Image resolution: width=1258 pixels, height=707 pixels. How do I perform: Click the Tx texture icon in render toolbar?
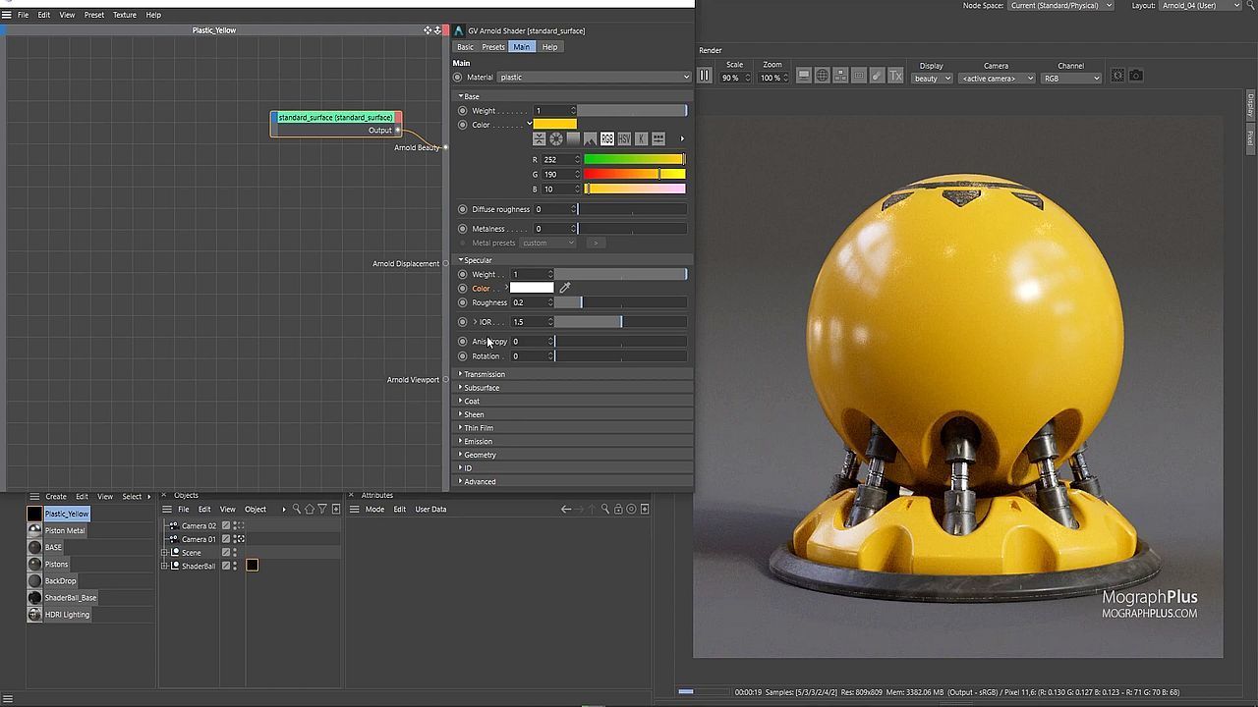895,77
